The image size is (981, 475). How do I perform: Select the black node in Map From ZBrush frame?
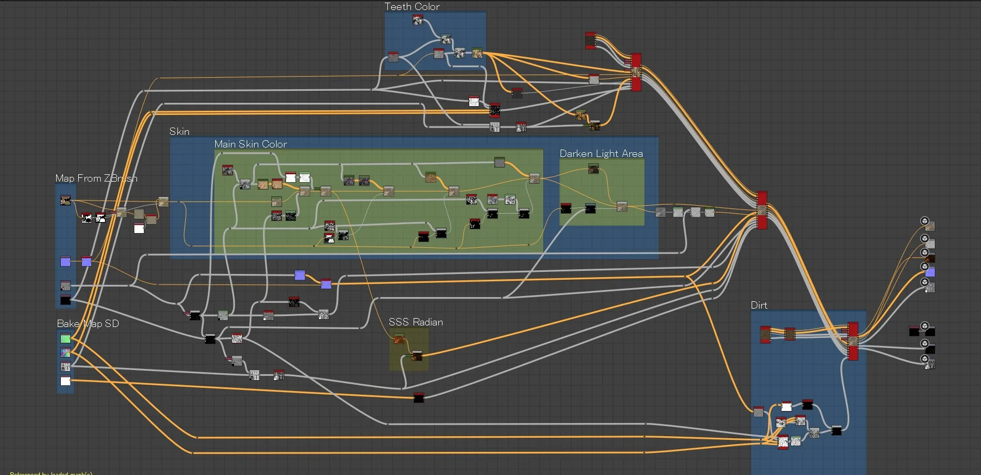66,300
